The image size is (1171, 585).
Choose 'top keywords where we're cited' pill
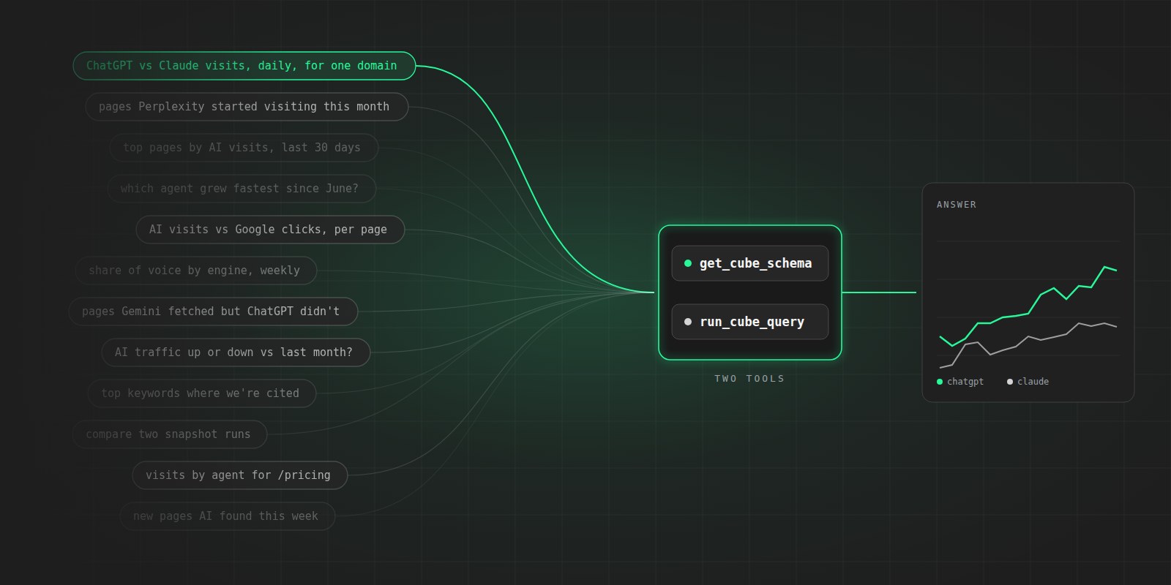(x=202, y=393)
